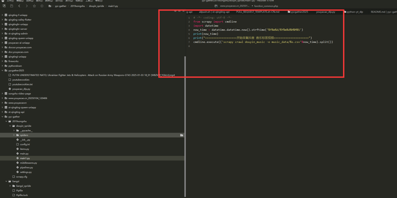Collapse the yycgather2025 folder

click(x=2, y=70)
